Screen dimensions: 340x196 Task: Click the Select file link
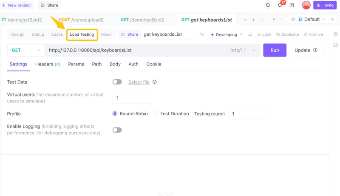click(x=139, y=82)
